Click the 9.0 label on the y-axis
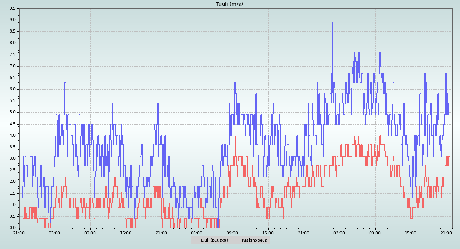This screenshot has width=460, height=249. pos(12,20)
